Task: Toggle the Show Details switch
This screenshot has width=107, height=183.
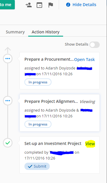Action: point(94,45)
